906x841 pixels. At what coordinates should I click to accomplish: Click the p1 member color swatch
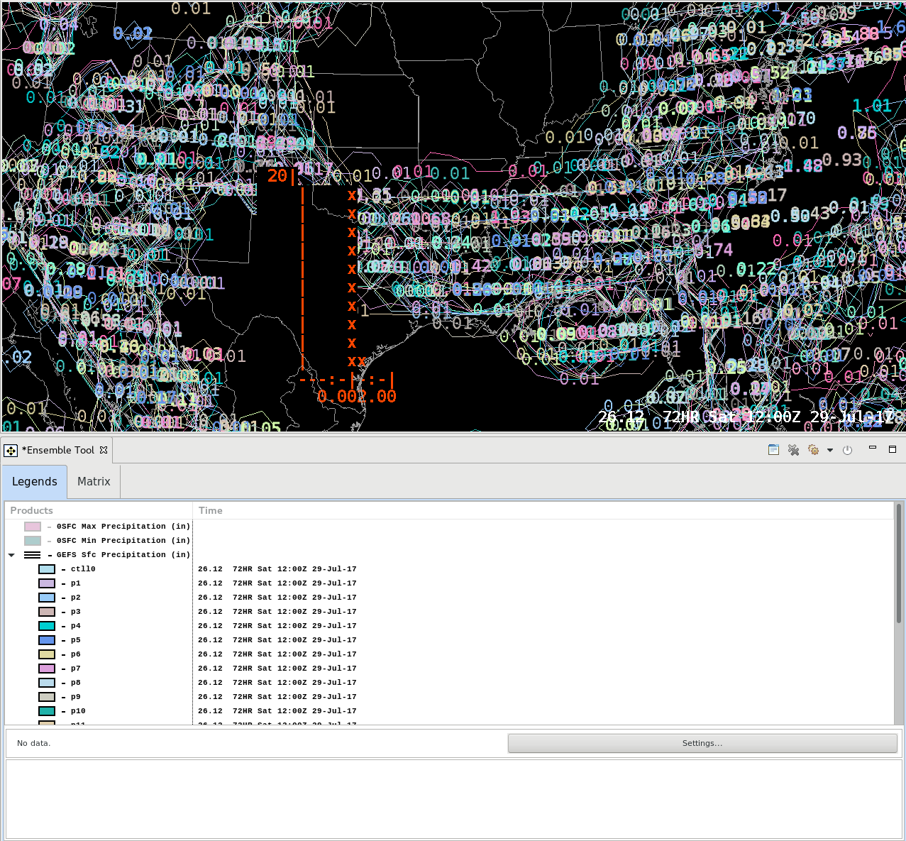coord(47,583)
